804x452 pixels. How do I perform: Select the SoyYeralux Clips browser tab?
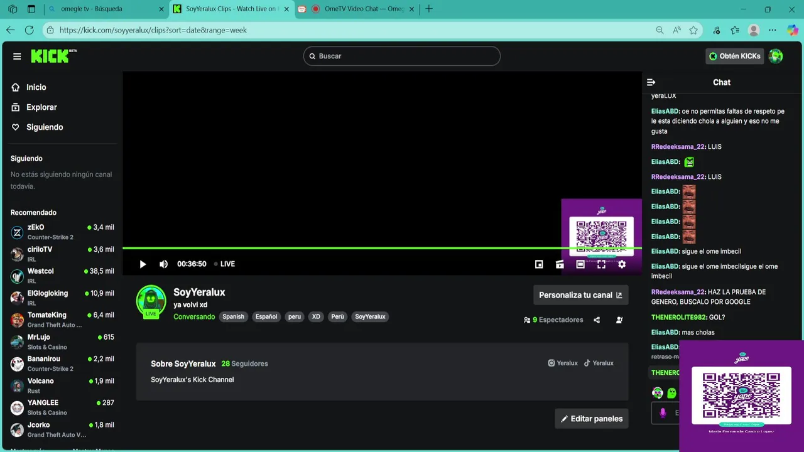[x=232, y=9]
